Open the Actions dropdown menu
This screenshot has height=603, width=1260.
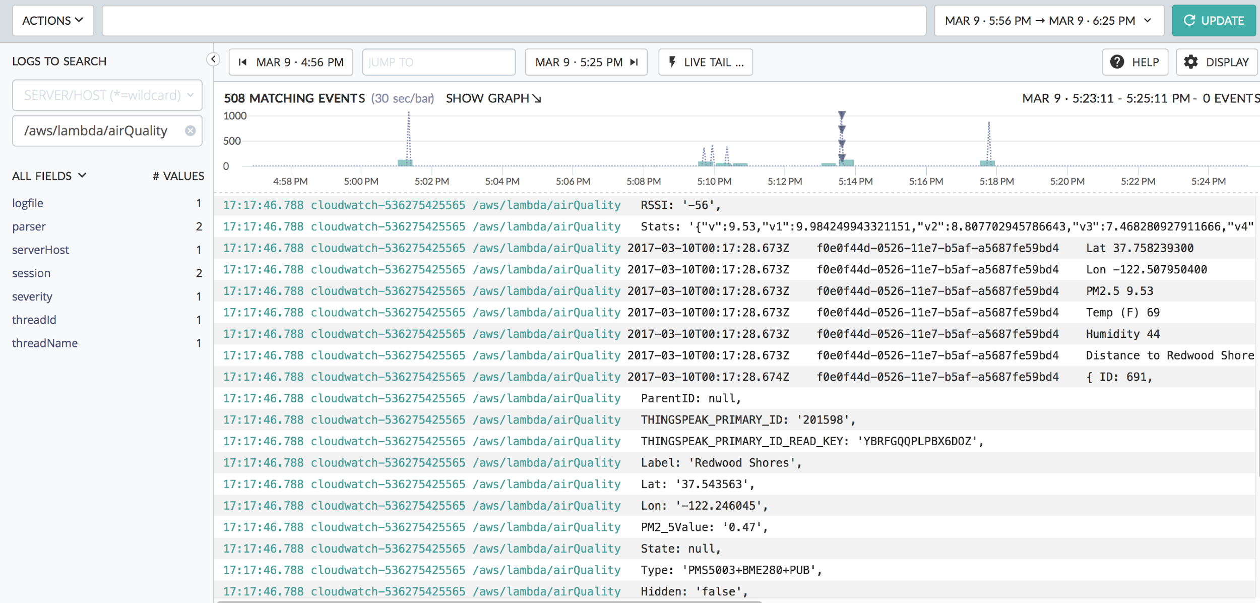pyautogui.click(x=53, y=21)
